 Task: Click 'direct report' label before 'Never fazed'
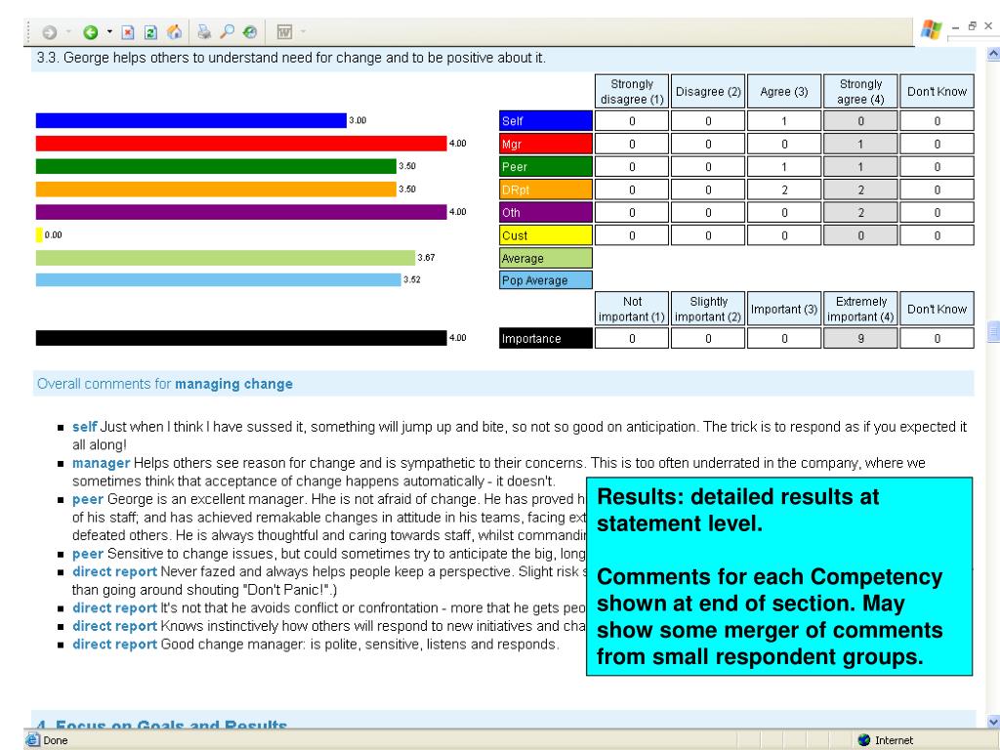click(114, 571)
